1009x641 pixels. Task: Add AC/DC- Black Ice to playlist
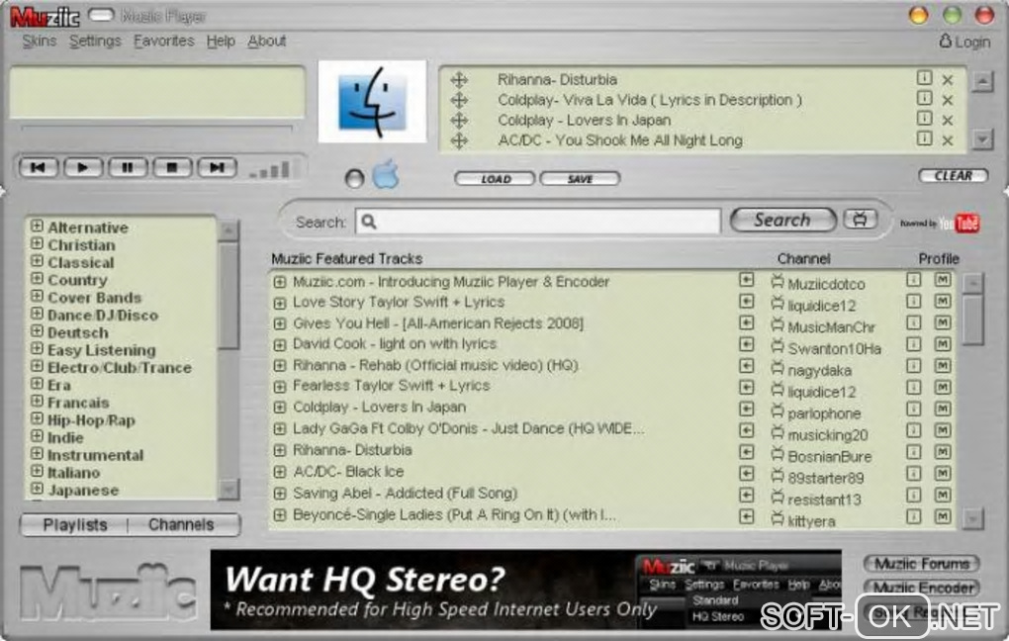tap(747, 473)
